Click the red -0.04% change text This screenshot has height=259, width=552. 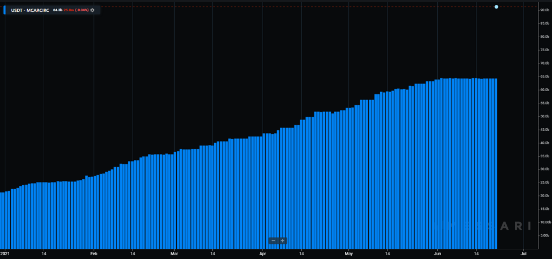tap(81, 10)
